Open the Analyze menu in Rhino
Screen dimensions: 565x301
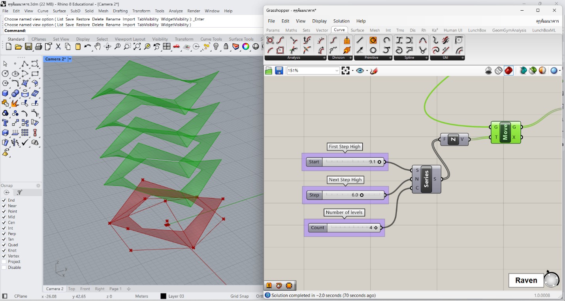[x=176, y=11]
